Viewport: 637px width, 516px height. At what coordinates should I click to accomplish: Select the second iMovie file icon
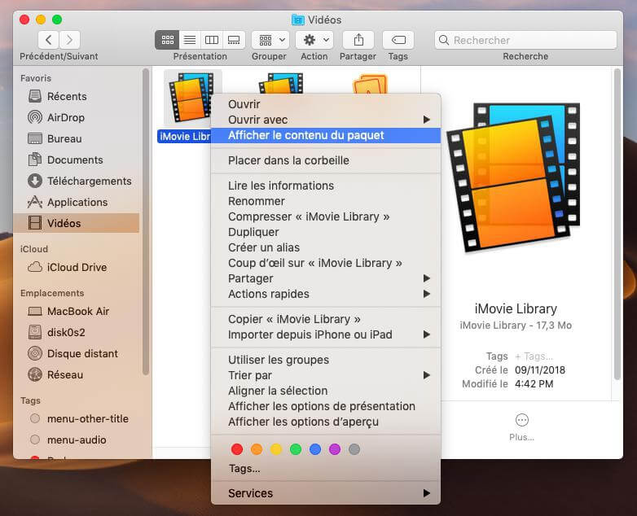tap(281, 83)
